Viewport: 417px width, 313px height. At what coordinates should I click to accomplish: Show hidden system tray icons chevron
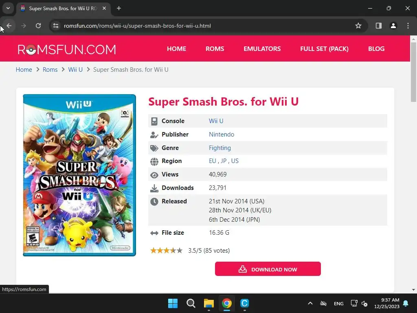pyautogui.click(x=310, y=303)
